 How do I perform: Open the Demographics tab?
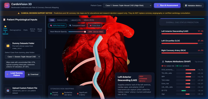click(15, 30)
